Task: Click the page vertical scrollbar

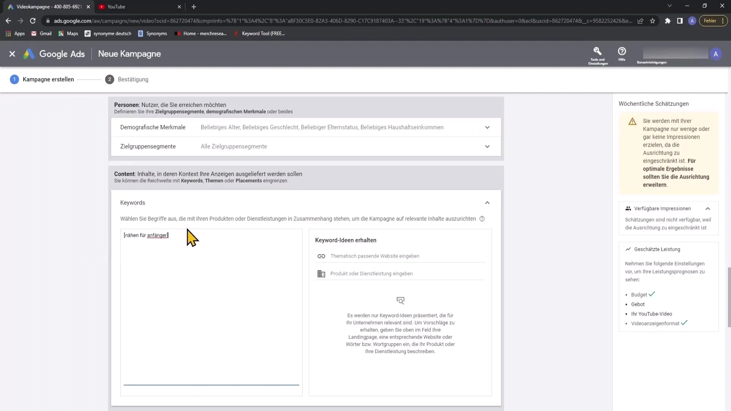Action: pos(729,297)
